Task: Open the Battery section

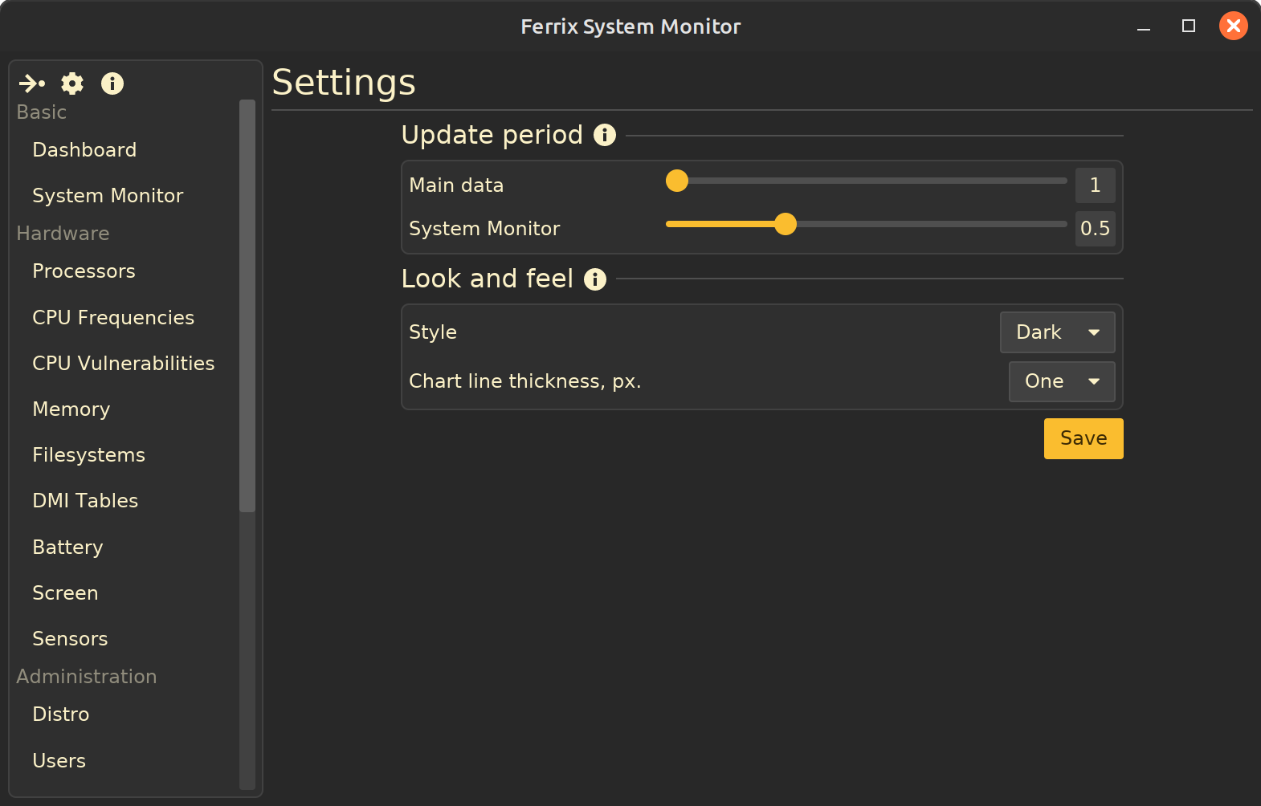Action: 67,548
